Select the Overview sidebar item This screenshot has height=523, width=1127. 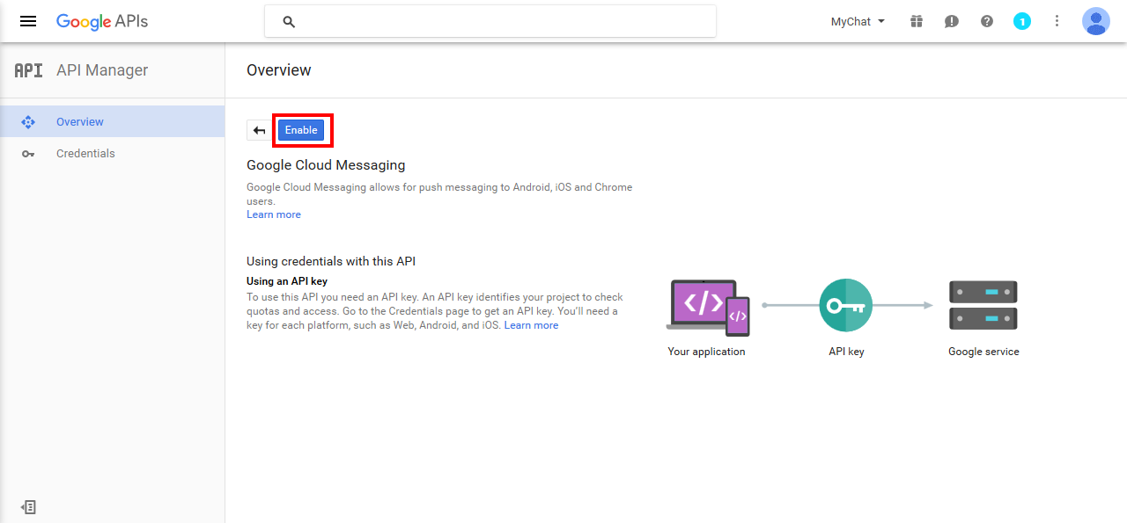pyautogui.click(x=79, y=121)
